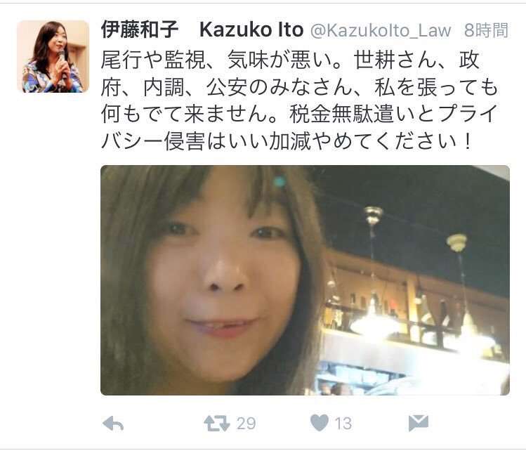Viewport: 526px width, 458px height.
Task: Open the direct message envelope icon
Action: 419,423
